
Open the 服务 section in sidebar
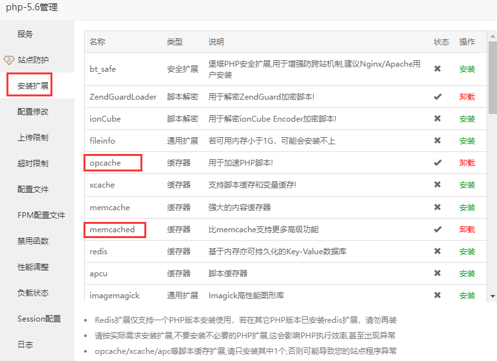click(25, 34)
